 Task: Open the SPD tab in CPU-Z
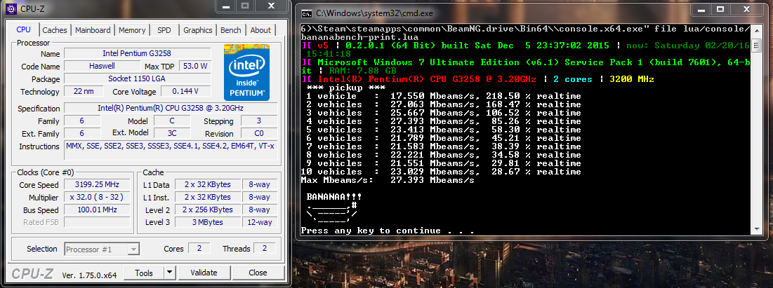(x=164, y=30)
